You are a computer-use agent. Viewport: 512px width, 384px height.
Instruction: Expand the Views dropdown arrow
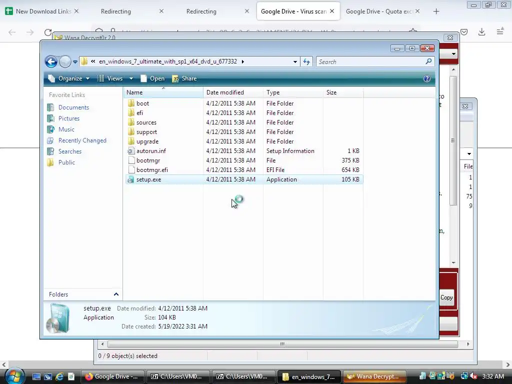[x=131, y=78]
